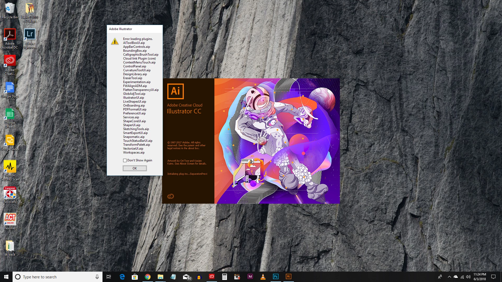Open Windows Start menu
Viewport: 502px width, 282px height.
[6, 277]
